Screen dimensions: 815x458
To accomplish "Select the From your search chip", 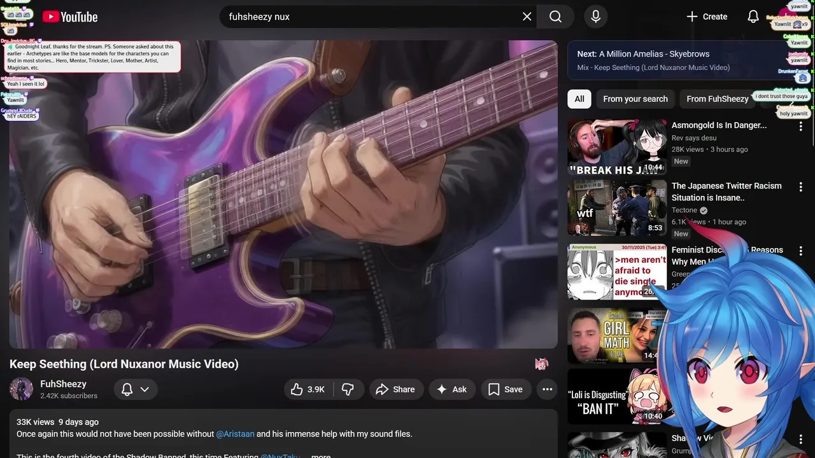I will click(x=635, y=99).
